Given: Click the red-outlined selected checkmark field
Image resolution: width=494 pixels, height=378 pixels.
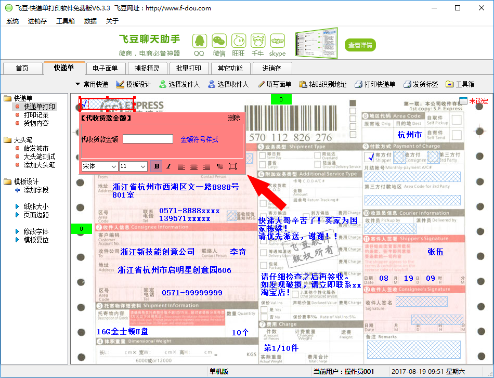Looking at the screenshot, I should pyautogui.click(x=107, y=103).
